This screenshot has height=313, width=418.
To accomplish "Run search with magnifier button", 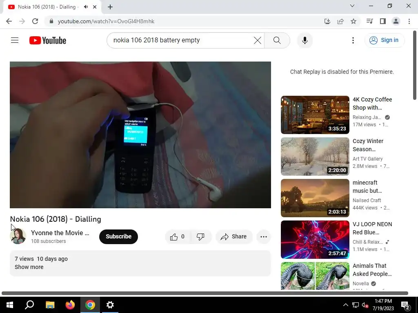I will pos(277,40).
